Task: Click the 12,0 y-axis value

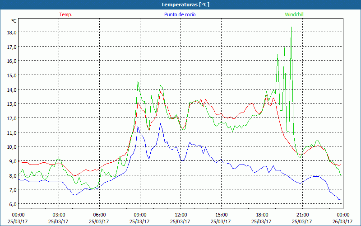Action: [12, 118]
